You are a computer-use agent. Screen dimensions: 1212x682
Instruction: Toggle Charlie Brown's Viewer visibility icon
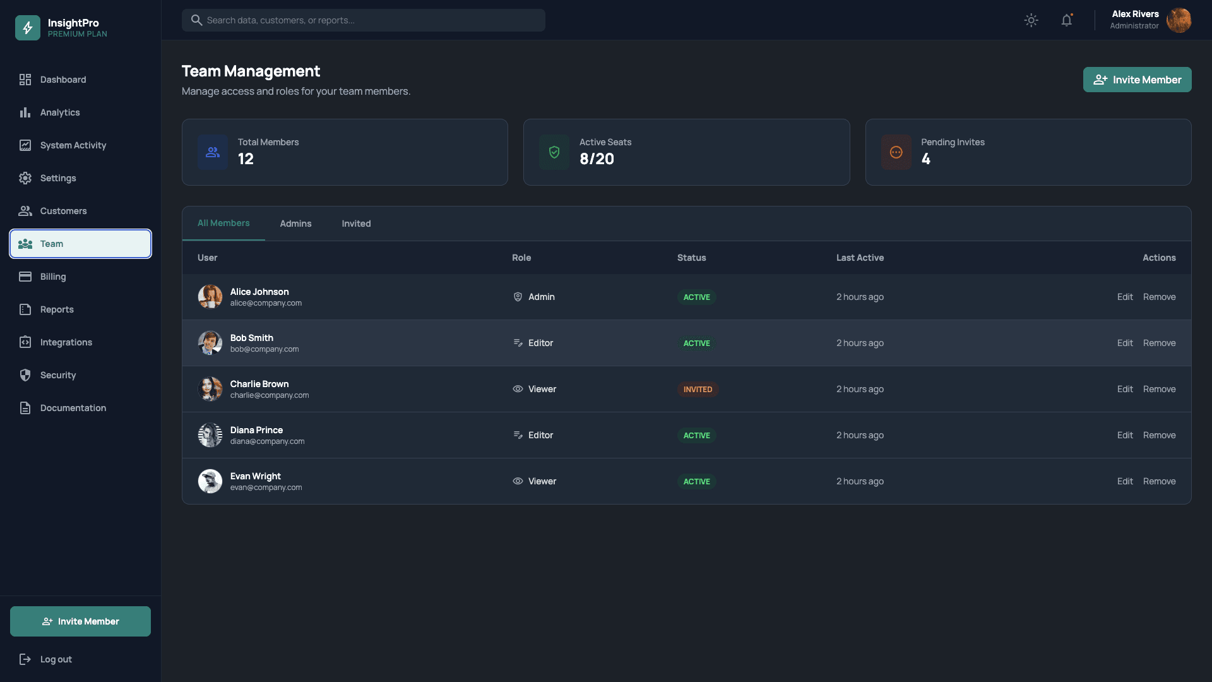pyautogui.click(x=518, y=389)
